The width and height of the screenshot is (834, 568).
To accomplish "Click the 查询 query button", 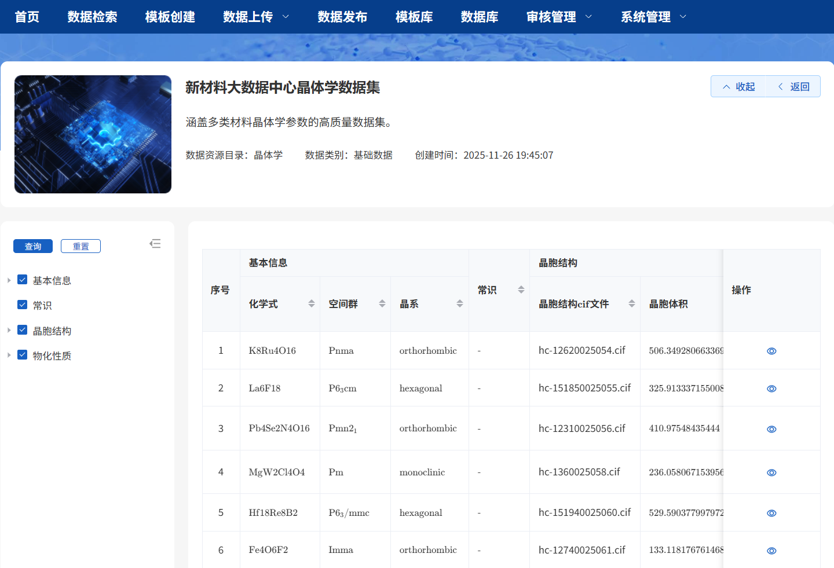I will pyautogui.click(x=33, y=245).
